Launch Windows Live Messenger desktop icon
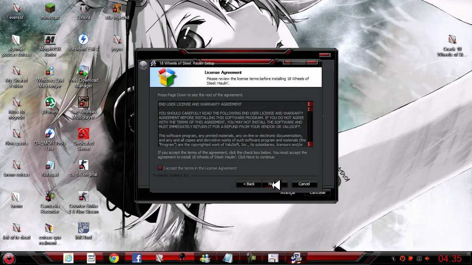Viewport: 472px width, 265px height. pyautogui.click(x=50, y=77)
